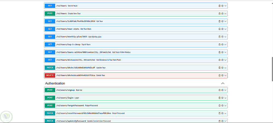
Task: Click the clipboard icon on Get All Tours row
Action: (219, 6)
